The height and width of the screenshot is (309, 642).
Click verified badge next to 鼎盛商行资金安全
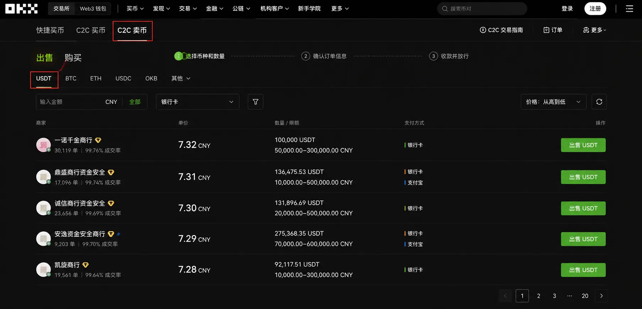[111, 172]
